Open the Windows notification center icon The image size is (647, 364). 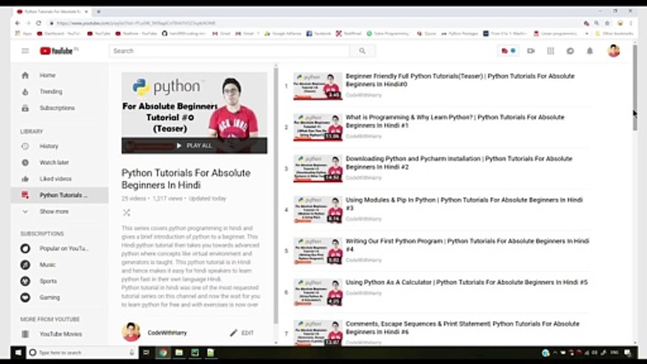click(627, 352)
